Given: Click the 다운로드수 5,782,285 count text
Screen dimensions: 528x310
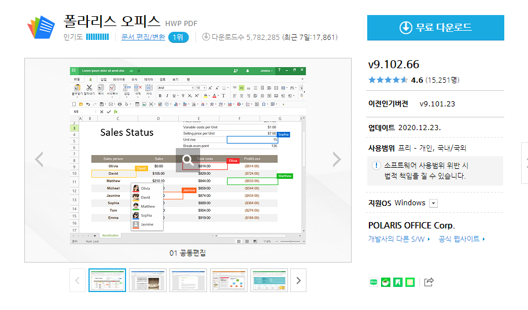Looking at the screenshot, I should (245, 37).
